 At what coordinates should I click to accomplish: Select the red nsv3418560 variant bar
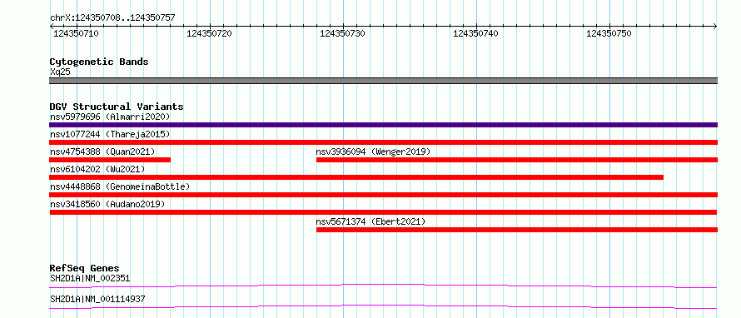coord(383,212)
